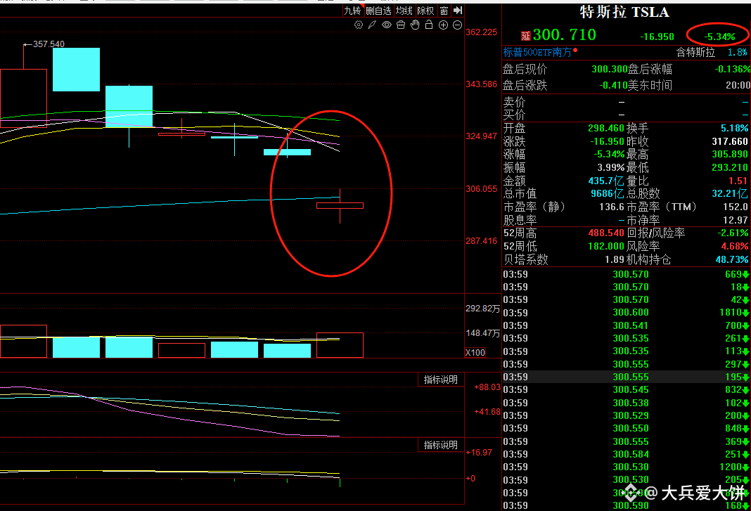
Task: Select the hand pan tool icon
Action: pyautogui.click(x=415, y=25)
